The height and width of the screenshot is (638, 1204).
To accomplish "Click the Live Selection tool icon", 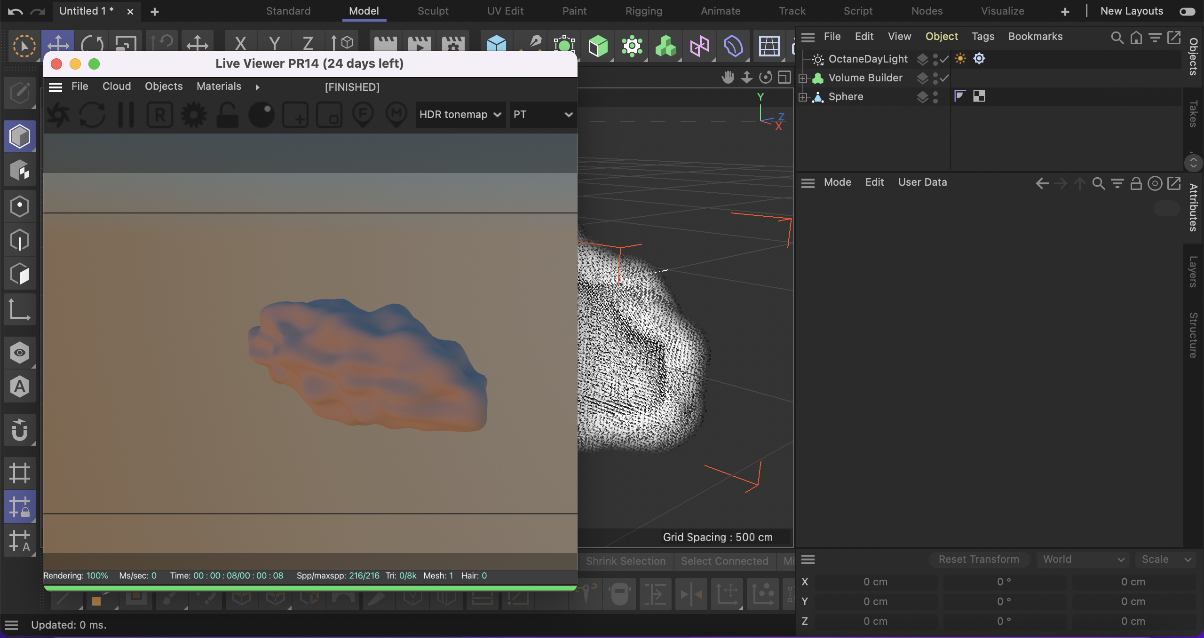I will coord(22,46).
